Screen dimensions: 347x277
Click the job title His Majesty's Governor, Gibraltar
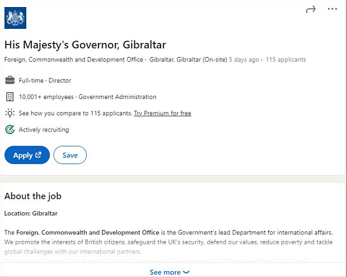tap(85, 45)
